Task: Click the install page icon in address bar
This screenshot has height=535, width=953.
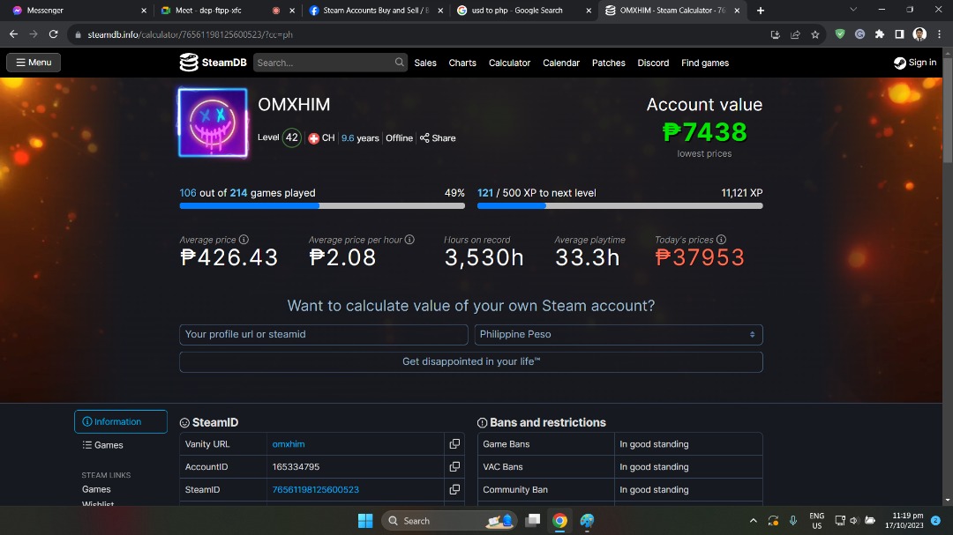Action: (775, 34)
